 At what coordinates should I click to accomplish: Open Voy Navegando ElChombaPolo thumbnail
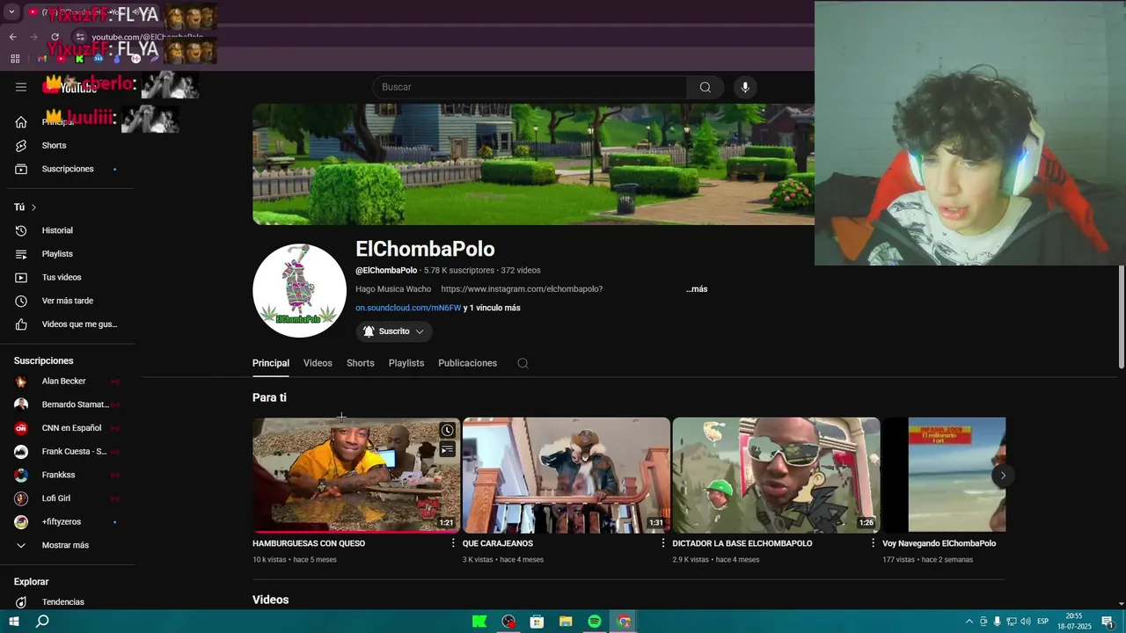click(945, 476)
